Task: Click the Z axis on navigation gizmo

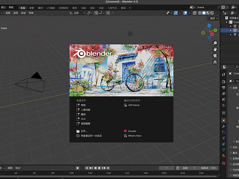Action: tap(209, 26)
